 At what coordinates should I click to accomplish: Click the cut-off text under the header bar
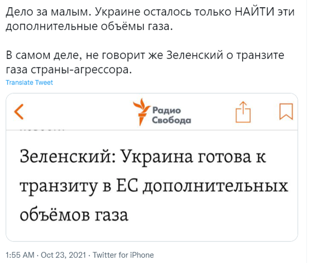point(42,130)
